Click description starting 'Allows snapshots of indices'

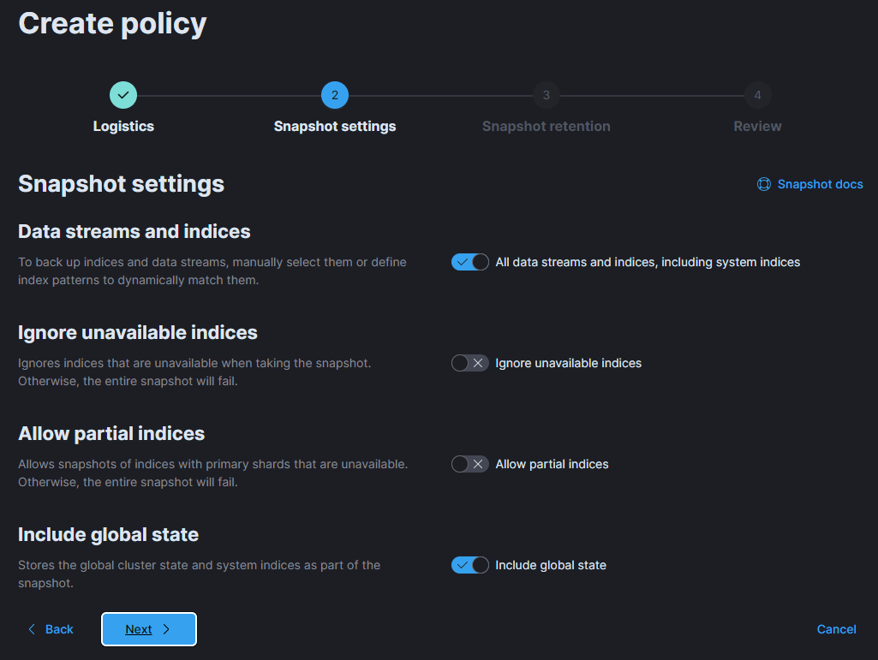212,473
